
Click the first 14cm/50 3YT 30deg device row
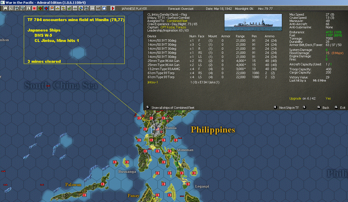pos(212,41)
